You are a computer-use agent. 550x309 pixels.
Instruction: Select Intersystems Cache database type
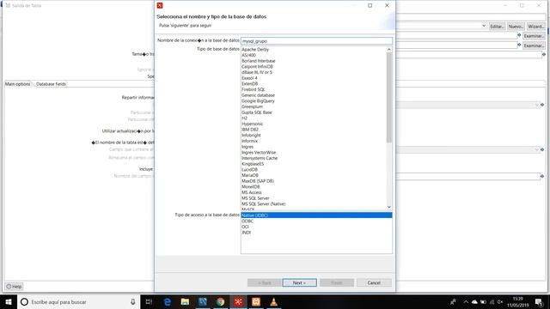click(x=260, y=158)
